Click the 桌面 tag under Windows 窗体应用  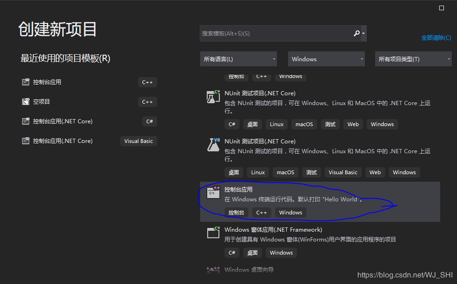(253, 253)
